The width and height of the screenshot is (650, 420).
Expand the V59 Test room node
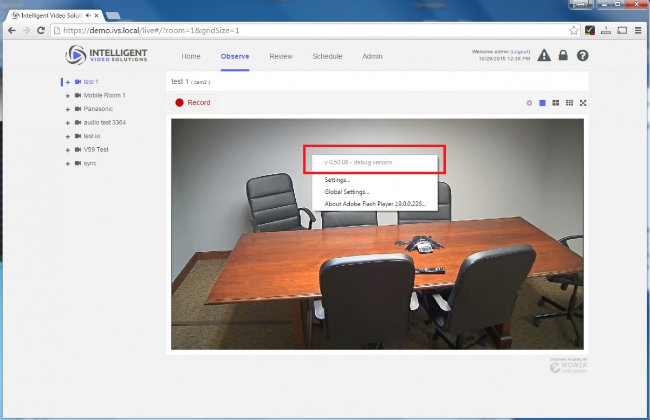[x=68, y=150]
